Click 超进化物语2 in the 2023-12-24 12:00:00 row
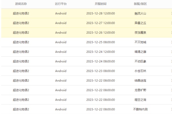Viewport: 172px width, 114px height. click(x=21, y=52)
